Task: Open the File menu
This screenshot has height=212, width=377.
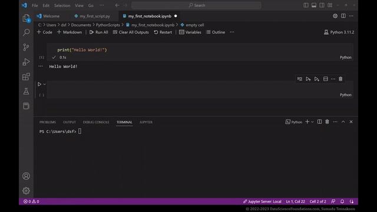Action: point(35,5)
